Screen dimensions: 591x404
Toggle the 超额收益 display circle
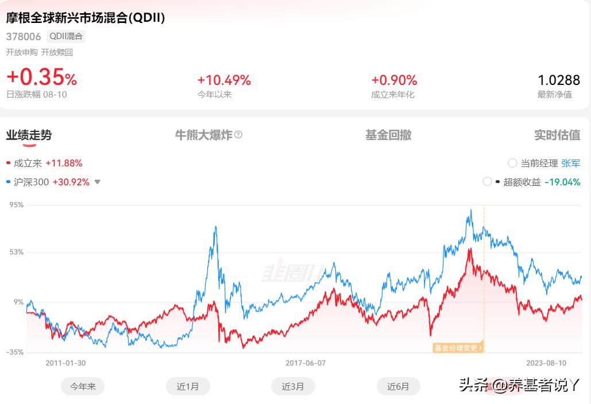tap(487, 182)
